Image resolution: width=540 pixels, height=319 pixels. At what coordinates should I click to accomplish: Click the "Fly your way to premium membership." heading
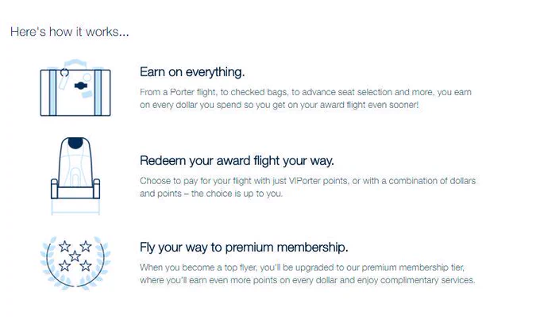[x=244, y=247]
